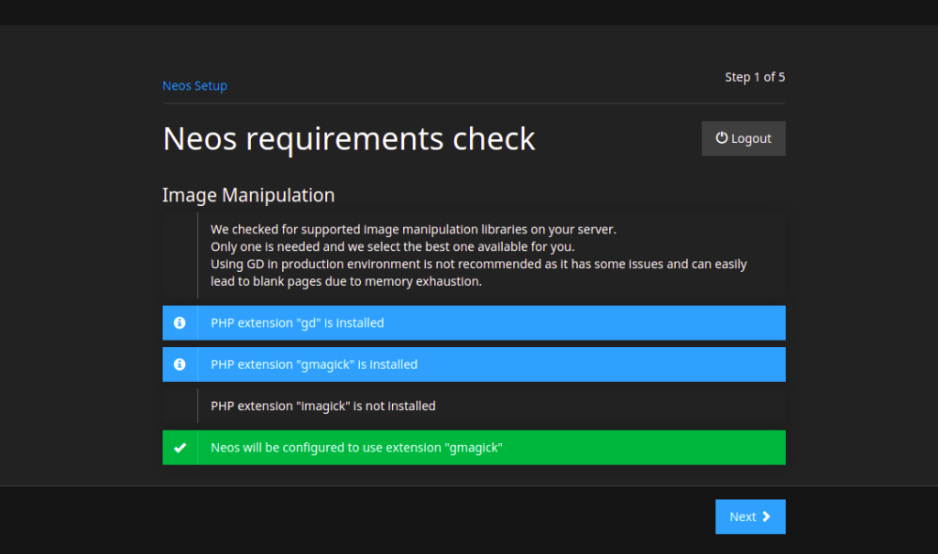
Task: Click the white check icon on the success banner
Action: (x=180, y=447)
